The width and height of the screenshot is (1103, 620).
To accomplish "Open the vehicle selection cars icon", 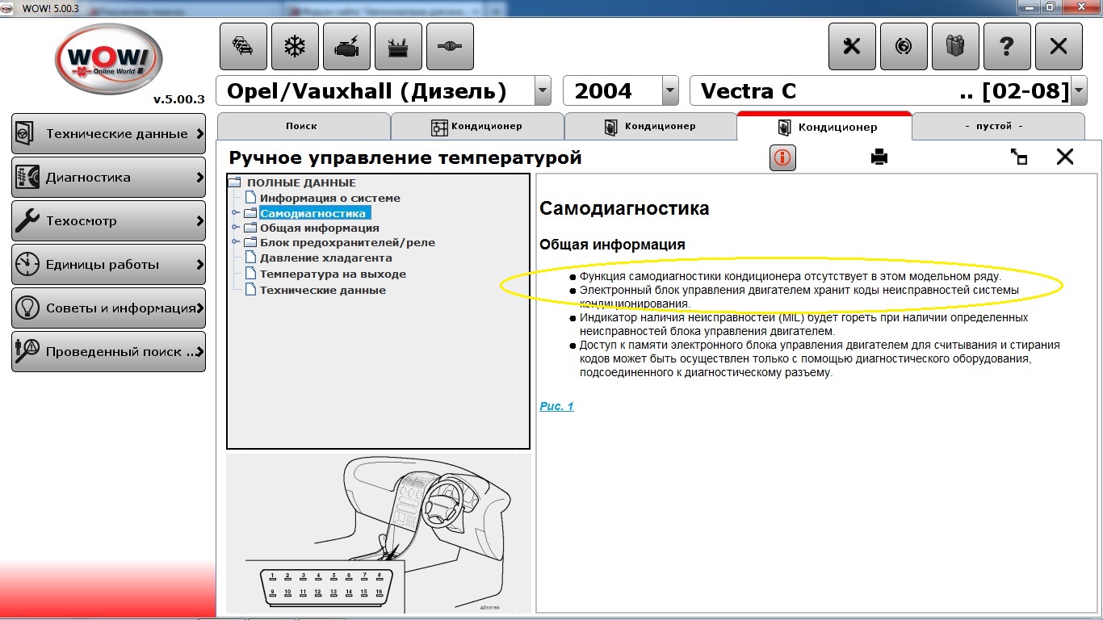I will [243, 46].
